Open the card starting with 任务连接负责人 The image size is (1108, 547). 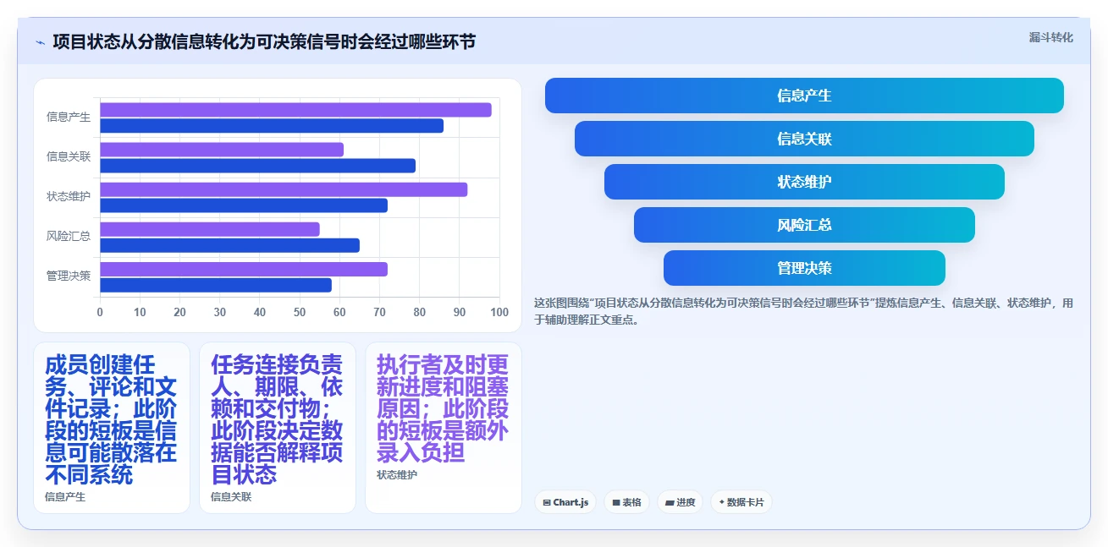[278, 428]
